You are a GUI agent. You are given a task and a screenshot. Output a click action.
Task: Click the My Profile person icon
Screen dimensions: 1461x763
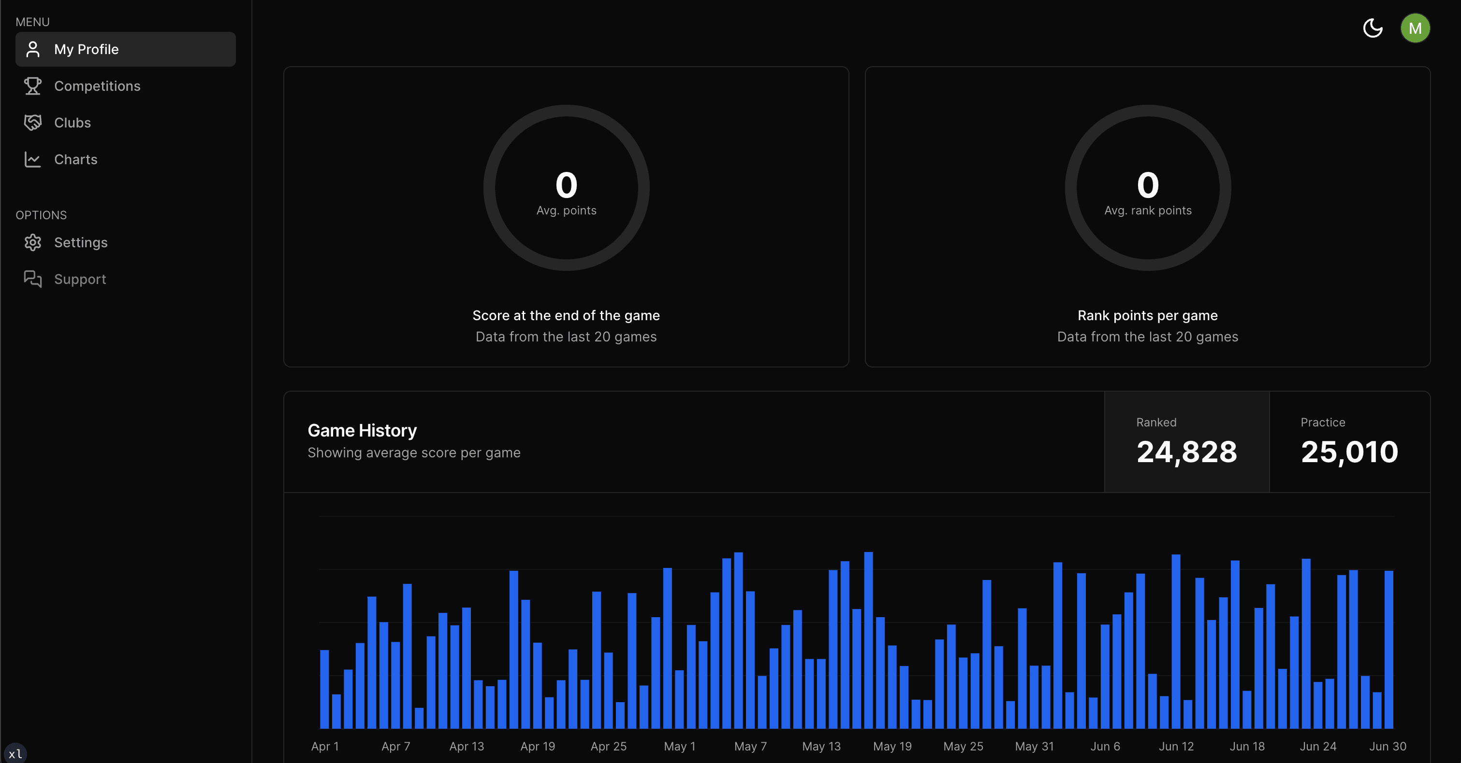33,49
